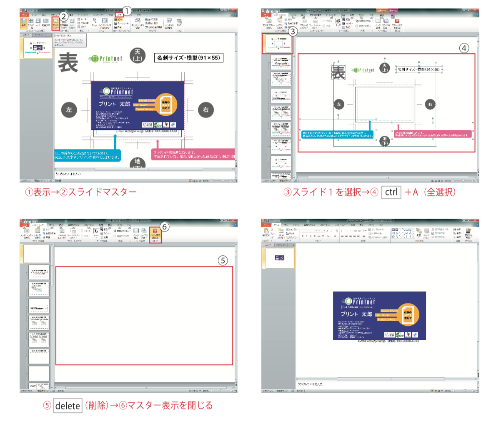Open 背景のスタイル dropdown, top-right window

pos(364,21)
